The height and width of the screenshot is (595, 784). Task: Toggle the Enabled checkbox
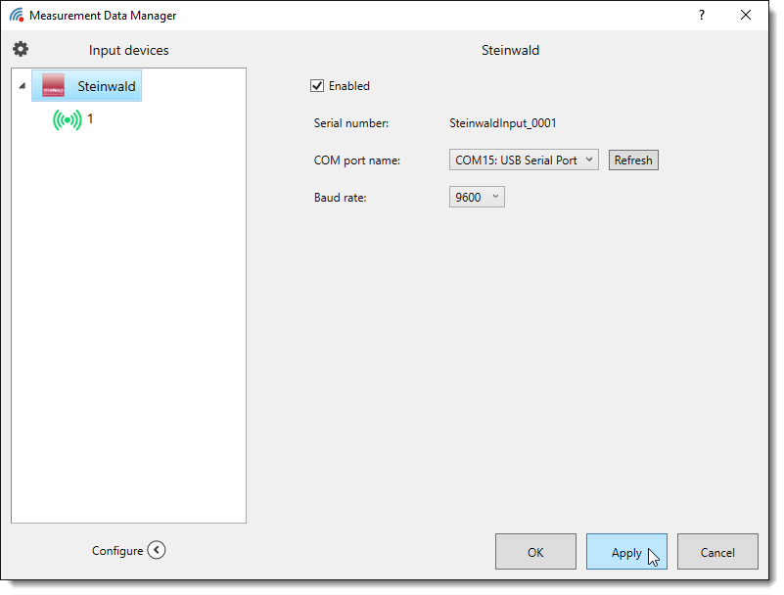point(317,86)
